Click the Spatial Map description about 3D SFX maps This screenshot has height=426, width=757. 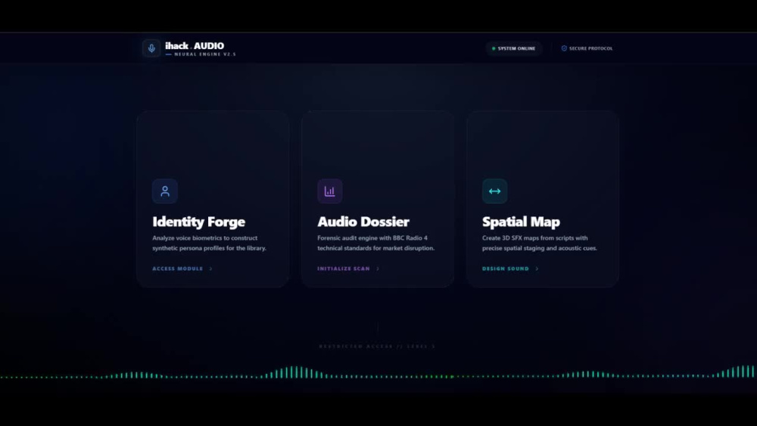(x=540, y=243)
